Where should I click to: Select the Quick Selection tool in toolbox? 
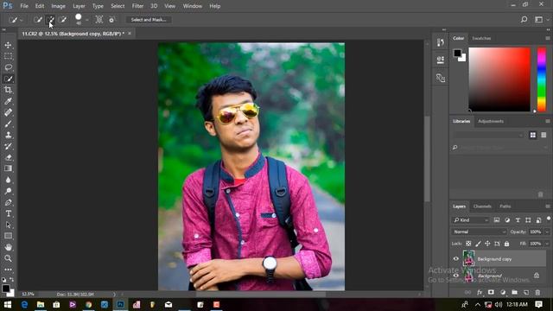point(8,79)
